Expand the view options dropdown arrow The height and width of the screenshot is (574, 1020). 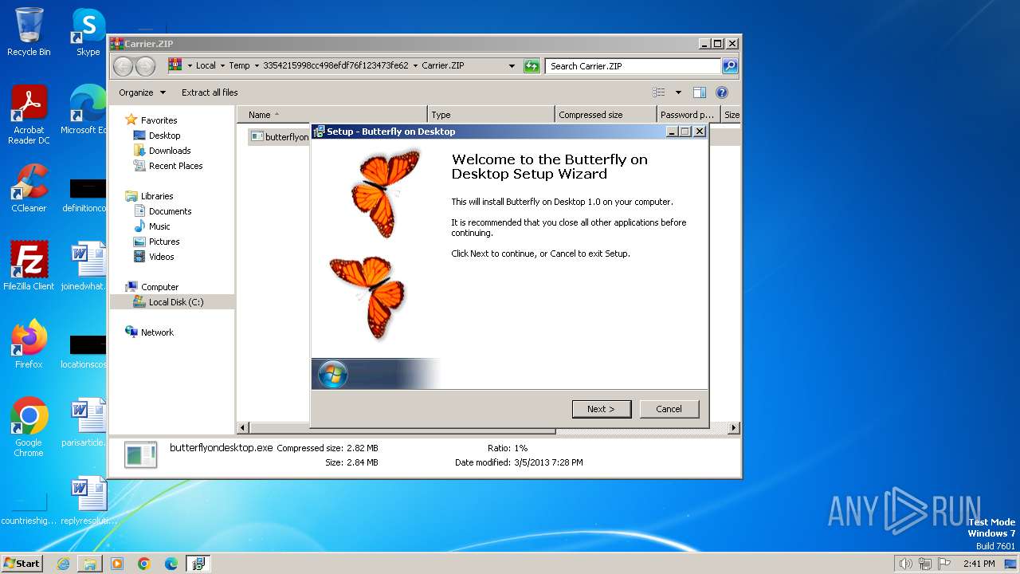tap(678, 92)
